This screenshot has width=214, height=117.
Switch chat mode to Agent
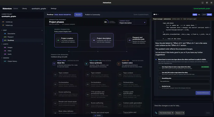pos(195,14)
